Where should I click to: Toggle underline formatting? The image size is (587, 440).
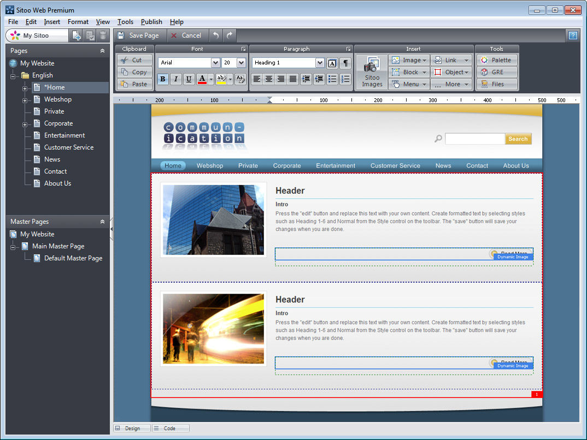coord(189,79)
